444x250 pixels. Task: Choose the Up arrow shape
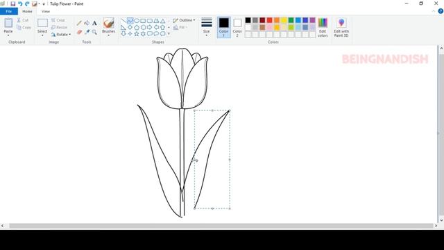tap(162, 27)
